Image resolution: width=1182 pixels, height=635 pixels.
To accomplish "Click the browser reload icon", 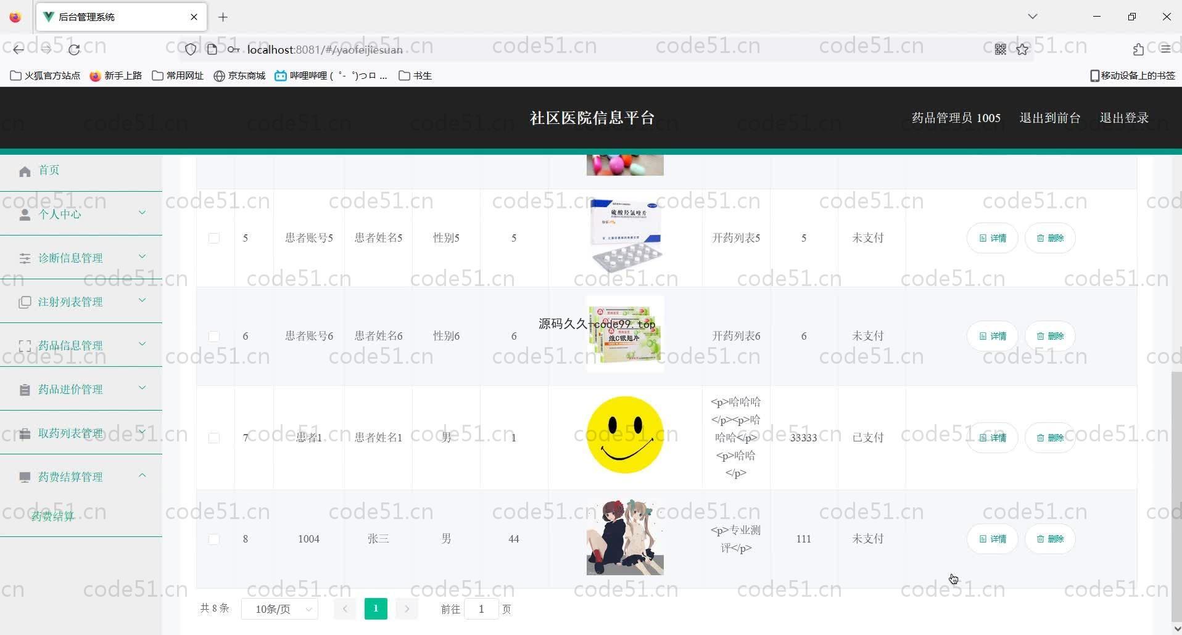I will (x=74, y=50).
